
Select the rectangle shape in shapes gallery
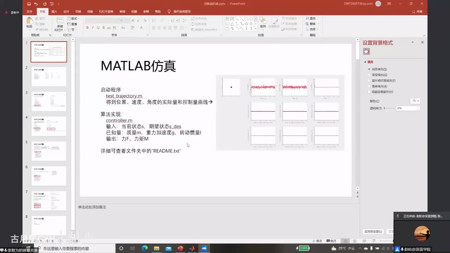coord(246,19)
